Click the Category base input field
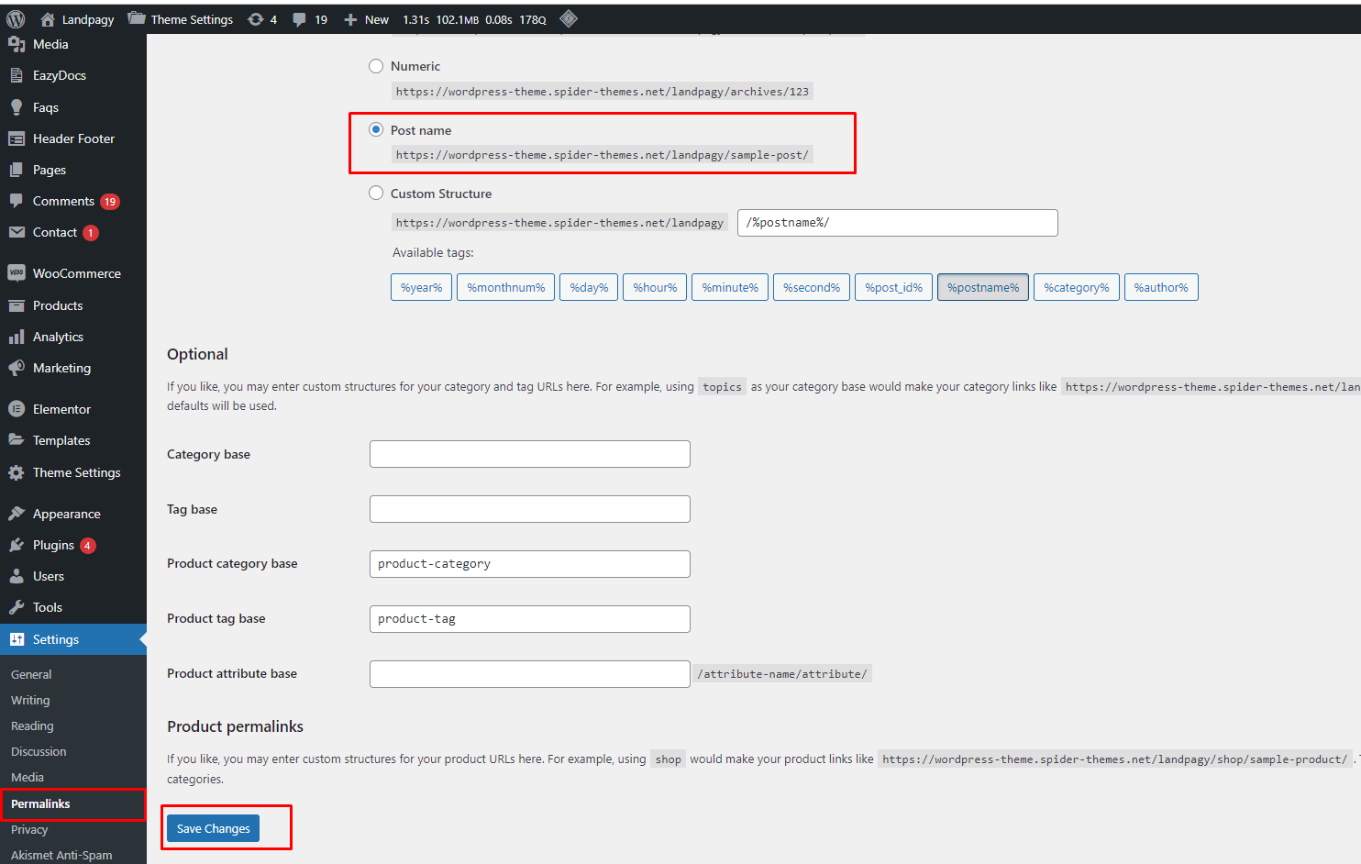The height and width of the screenshot is (864, 1361). pos(530,454)
